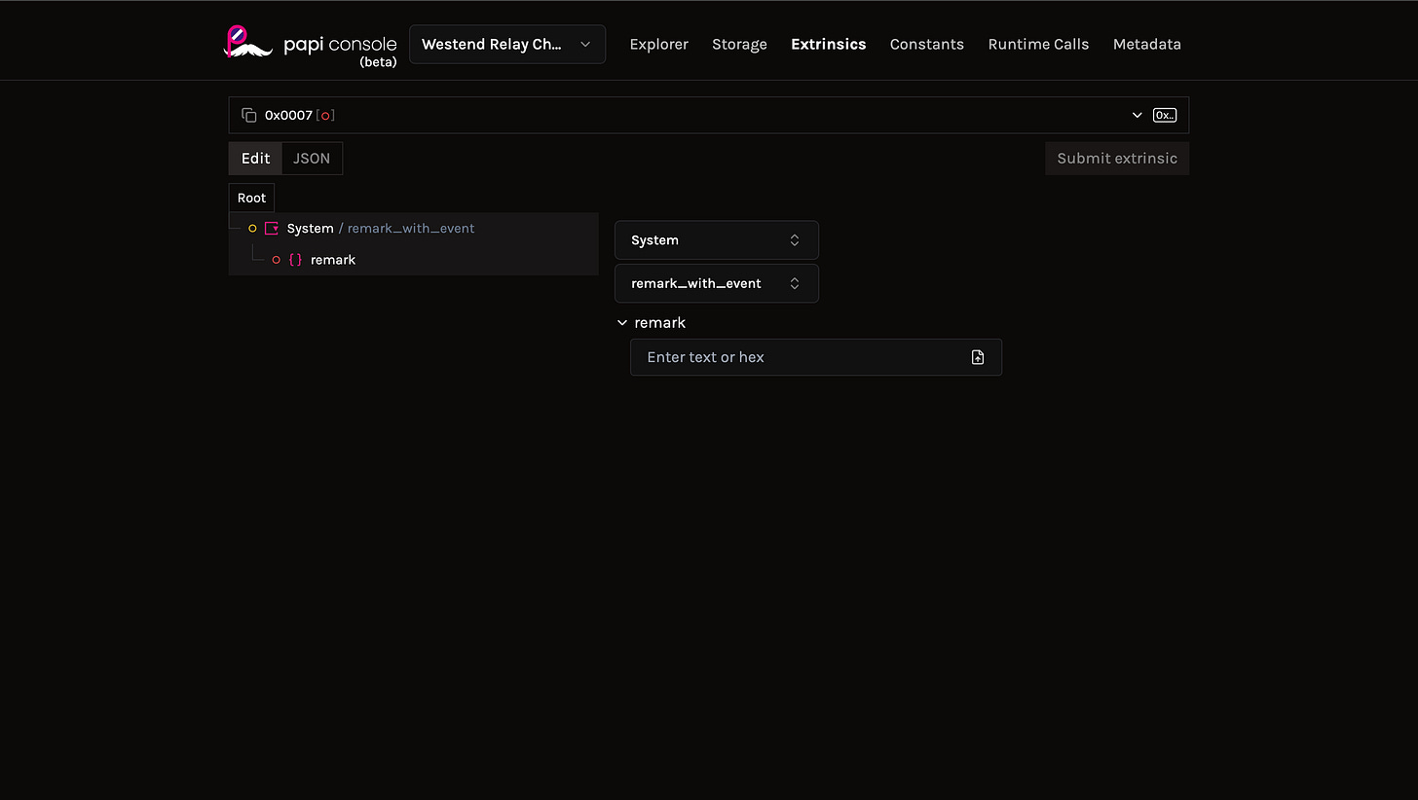Switch to the JSON view
Screen dimensions: 1418x800
(311, 158)
